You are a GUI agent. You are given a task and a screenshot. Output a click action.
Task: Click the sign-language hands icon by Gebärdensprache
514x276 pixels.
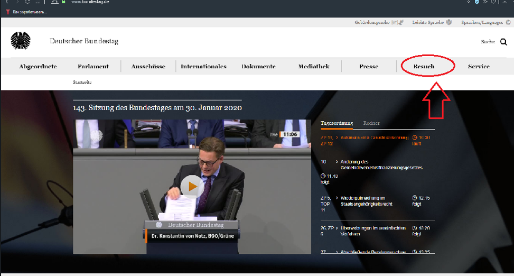401,22
